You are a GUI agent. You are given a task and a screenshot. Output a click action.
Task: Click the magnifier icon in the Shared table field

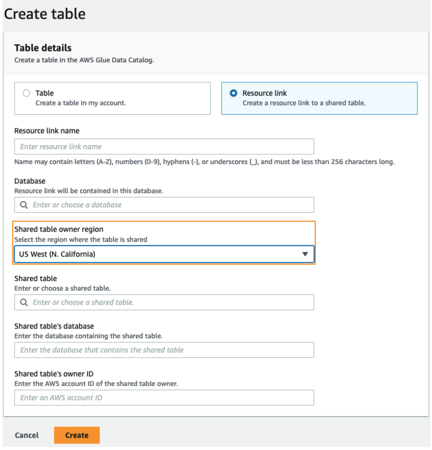[x=23, y=302]
